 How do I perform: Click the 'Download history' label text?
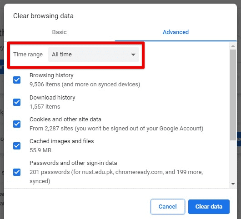pyautogui.click(x=52, y=98)
